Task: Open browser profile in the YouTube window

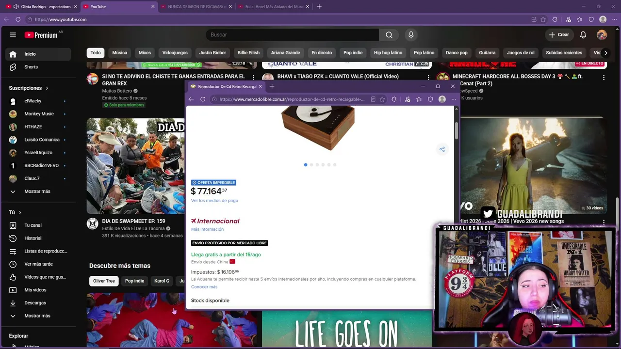Action: coord(603,19)
